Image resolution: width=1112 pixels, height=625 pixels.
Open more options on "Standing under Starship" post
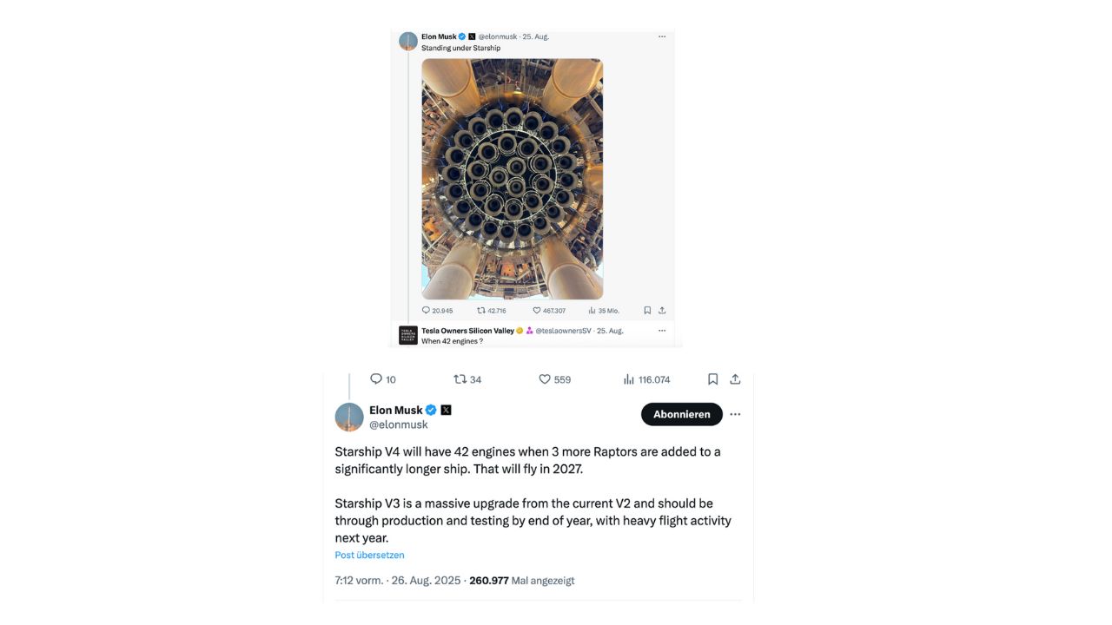(662, 36)
